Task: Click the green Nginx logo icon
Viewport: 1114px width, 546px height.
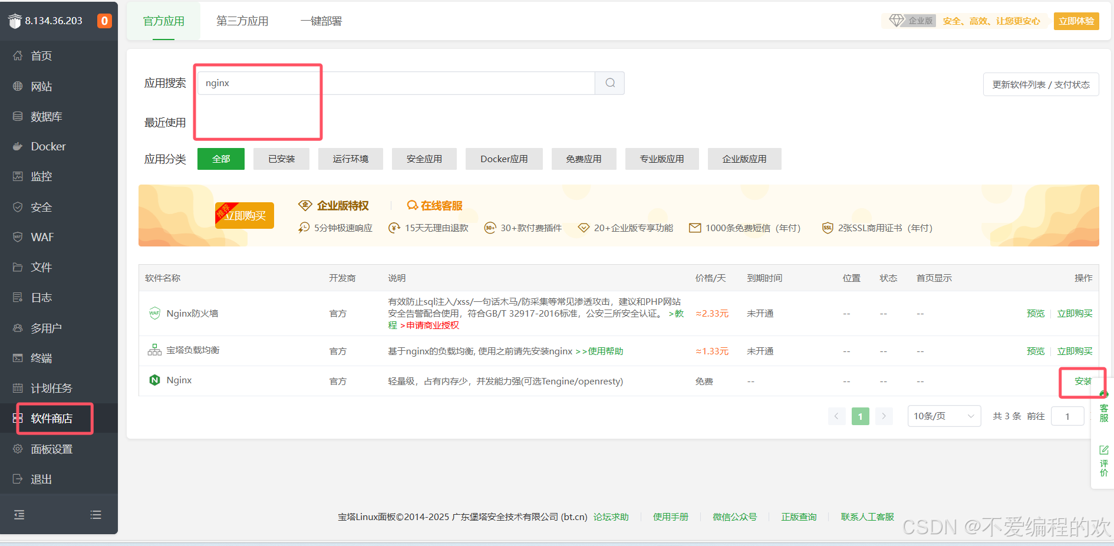Action: (x=154, y=380)
